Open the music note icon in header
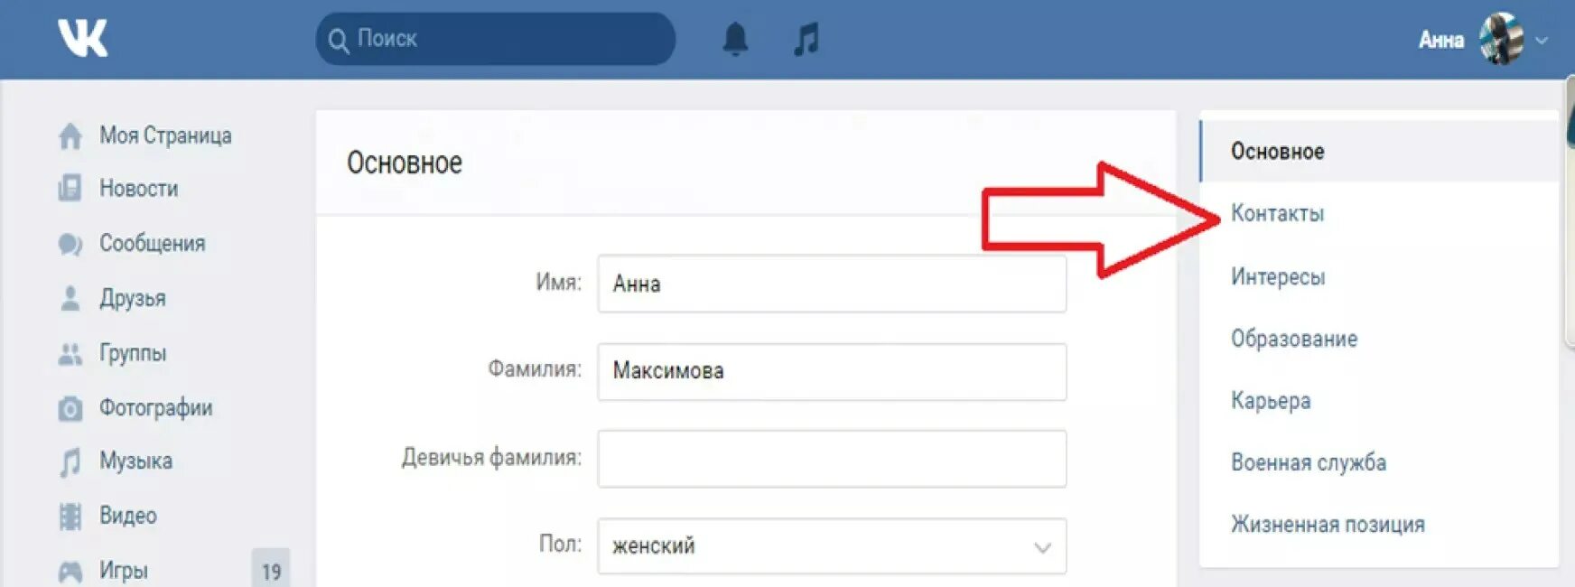This screenshot has width=1575, height=587. pyautogui.click(x=806, y=39)
